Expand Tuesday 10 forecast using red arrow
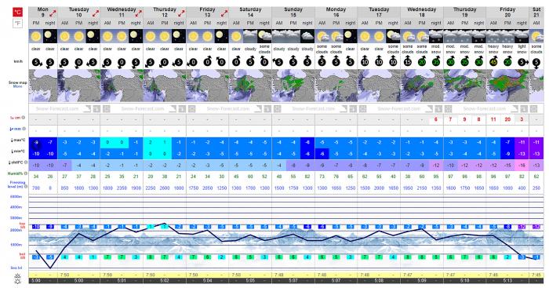Image resolution: width=549 pixels, height=288 pixels. (95, 13)
